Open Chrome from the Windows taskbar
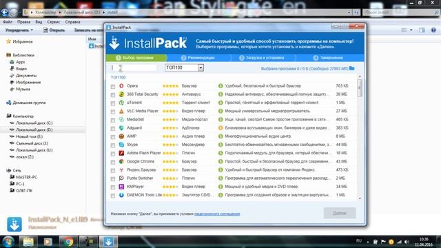This screenshot has width=441, height=248. click(x=68, y=242)
